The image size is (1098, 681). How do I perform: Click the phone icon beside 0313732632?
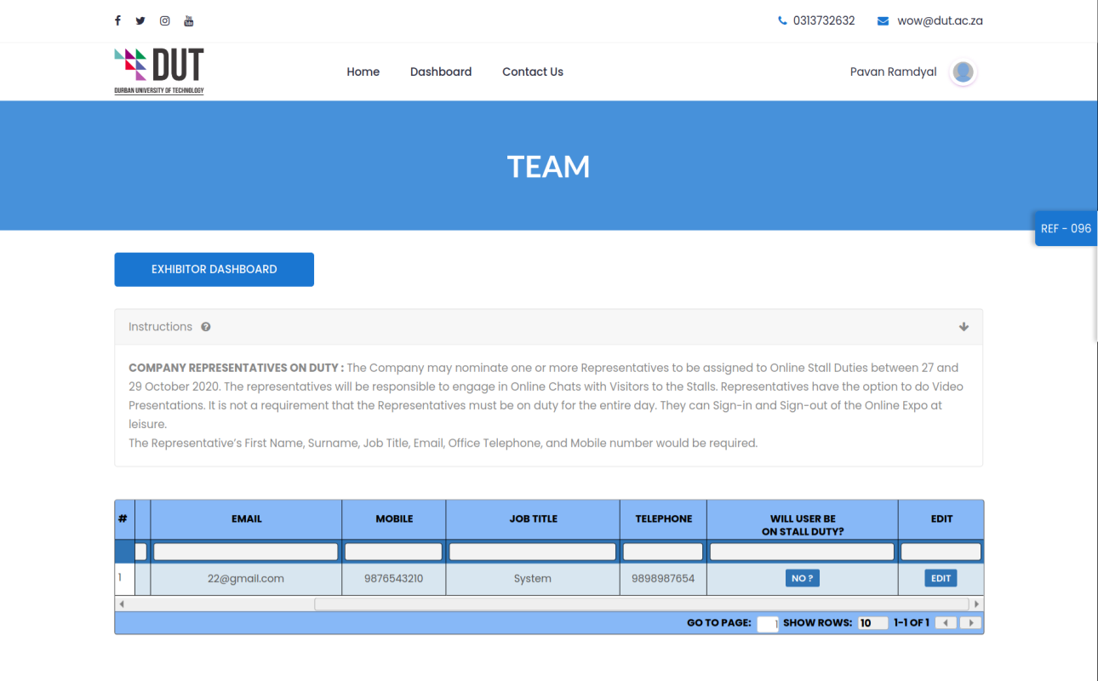(x=782, y=20)
